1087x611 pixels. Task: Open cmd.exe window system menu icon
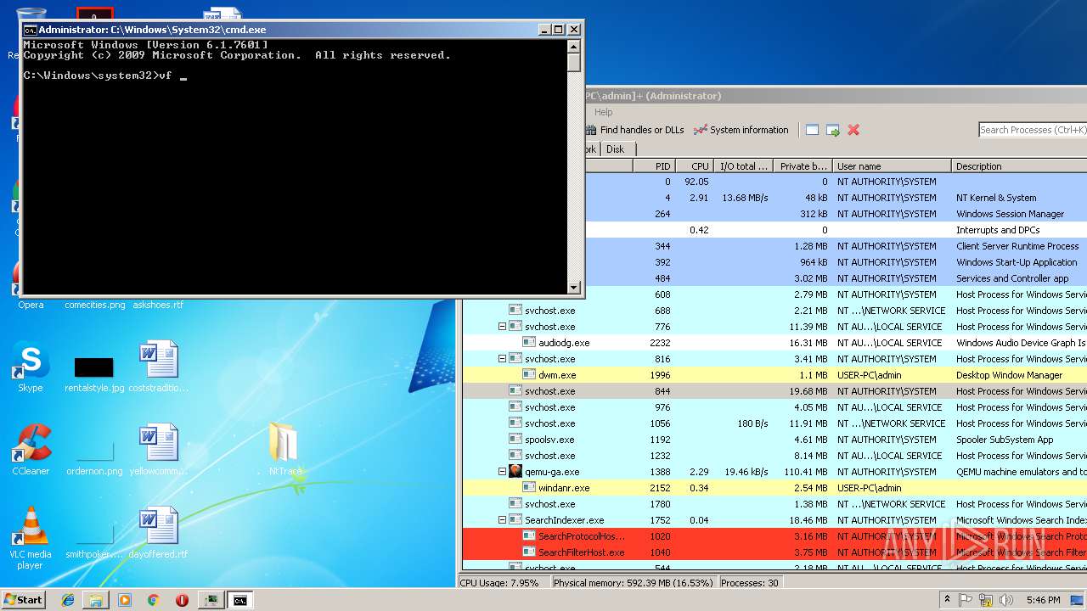click(x=31, y=30)
